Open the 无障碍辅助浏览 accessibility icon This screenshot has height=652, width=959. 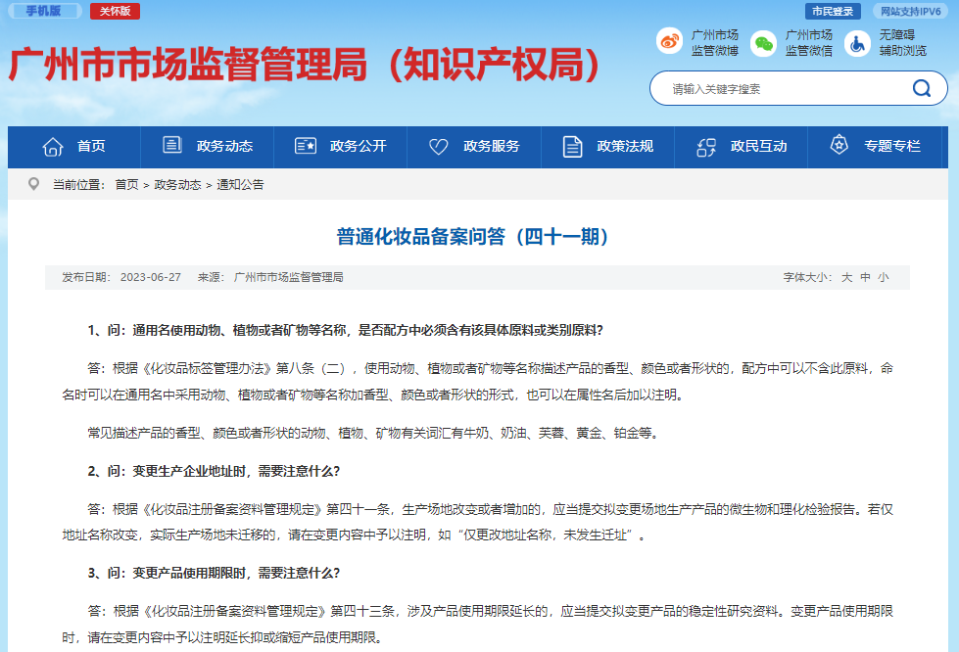857,43
